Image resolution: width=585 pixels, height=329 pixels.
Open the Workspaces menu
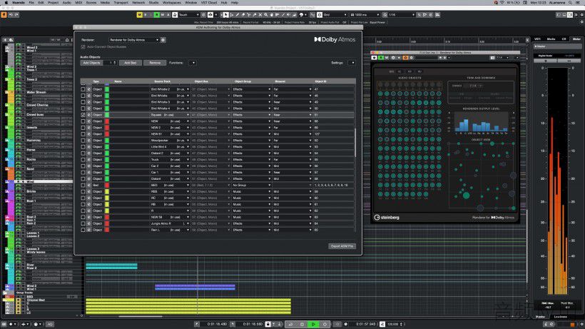172,2
